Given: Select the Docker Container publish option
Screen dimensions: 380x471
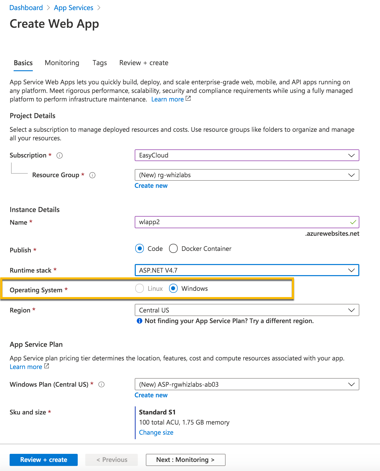Looking at the screenshot, I should (173, 249).
